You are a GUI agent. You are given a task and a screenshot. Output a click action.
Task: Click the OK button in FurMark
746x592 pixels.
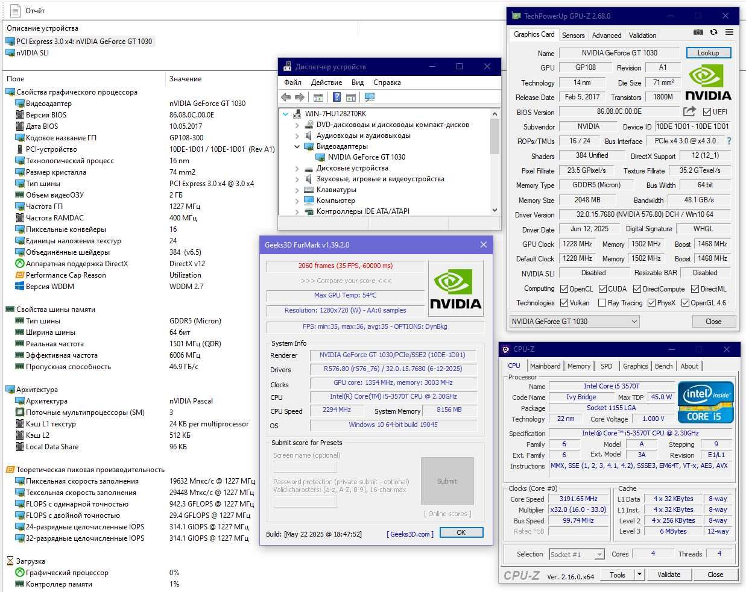click(x=461, y=532)
